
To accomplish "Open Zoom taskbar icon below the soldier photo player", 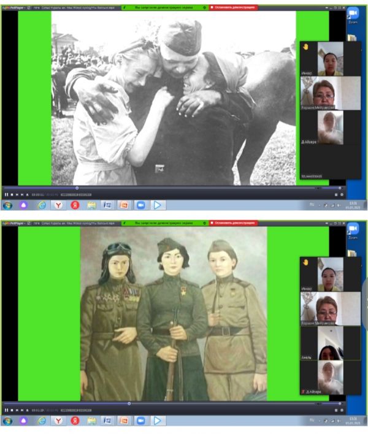I will pyautogui.click(x=140, y=205).
